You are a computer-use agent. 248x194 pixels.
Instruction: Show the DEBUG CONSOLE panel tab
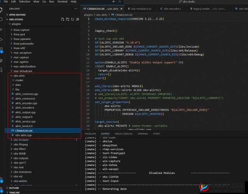pos(124,134)
